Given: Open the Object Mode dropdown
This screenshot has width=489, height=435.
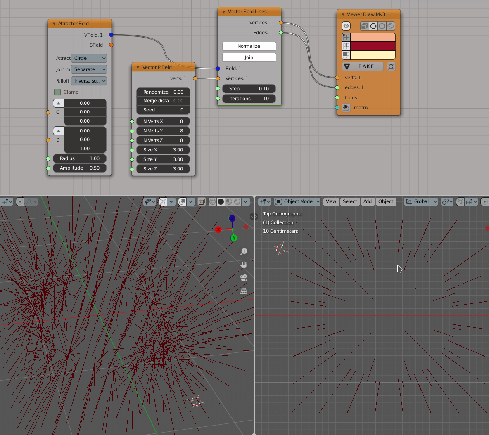Looking at the screenshot, I should 297,201.
